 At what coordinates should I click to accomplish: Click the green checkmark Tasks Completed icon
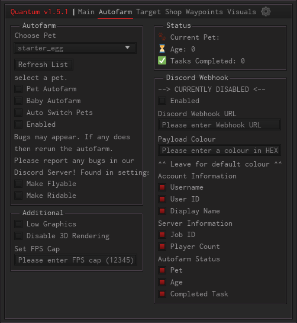tap(162, 60)
